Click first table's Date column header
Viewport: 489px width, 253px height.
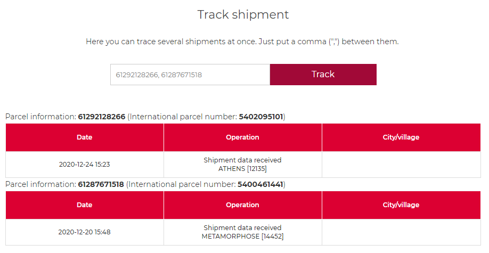click(x=85, y=137)
